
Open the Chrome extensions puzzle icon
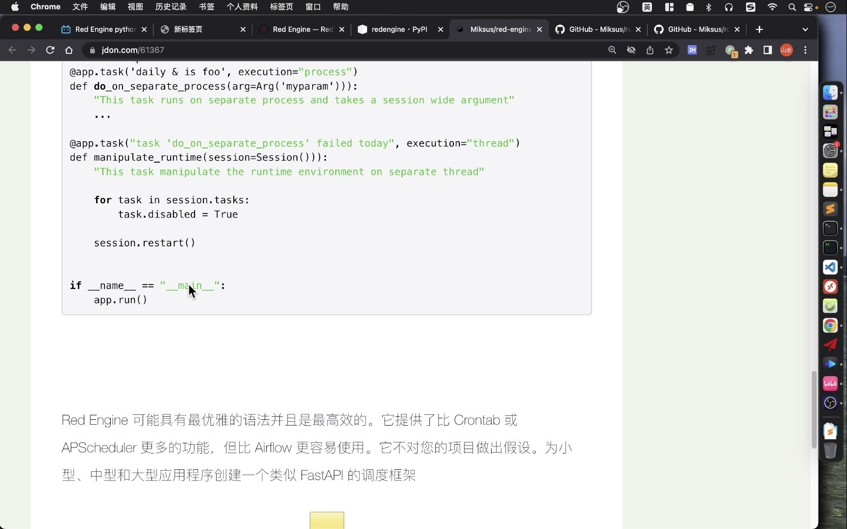click(x=749, y=50)
